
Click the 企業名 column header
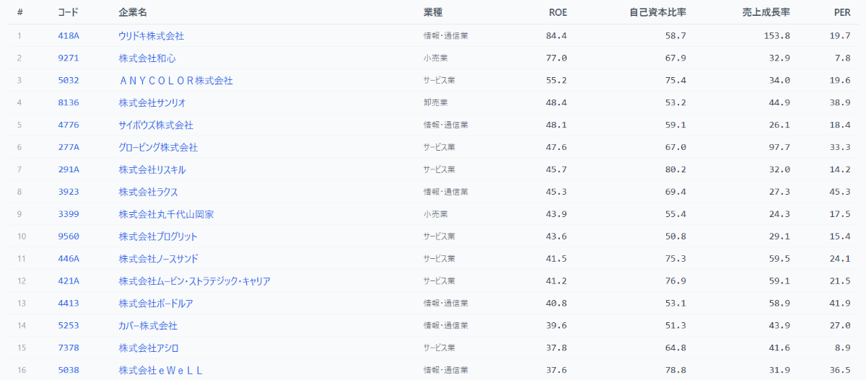(133, 13)
